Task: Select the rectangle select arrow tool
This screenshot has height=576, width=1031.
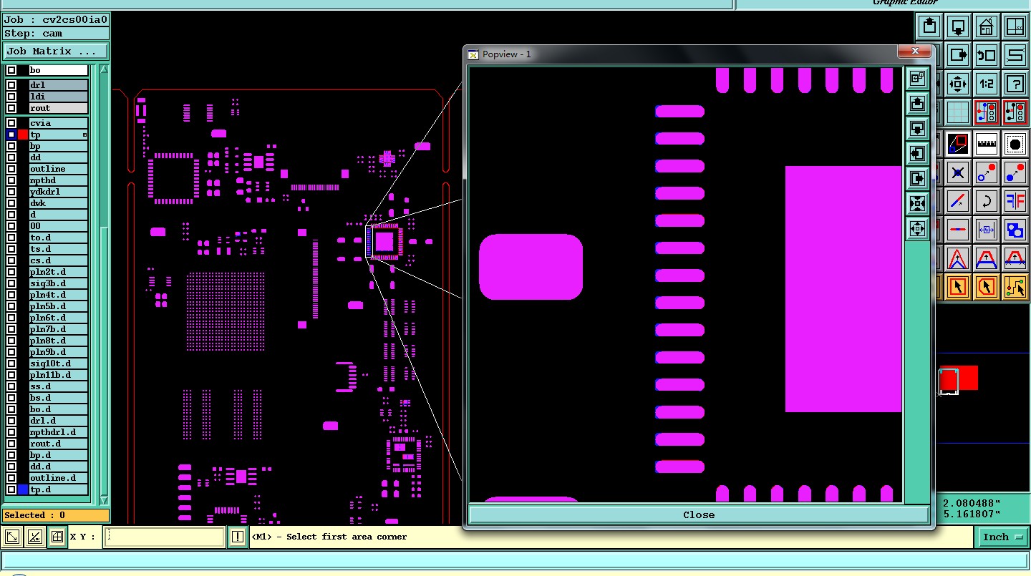Action: click(958, 287)
